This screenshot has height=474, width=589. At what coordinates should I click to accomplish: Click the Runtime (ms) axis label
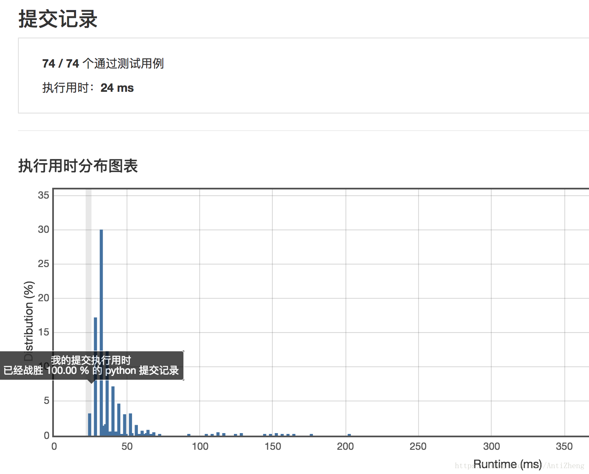pyautogui.click(x=507, y=464)
